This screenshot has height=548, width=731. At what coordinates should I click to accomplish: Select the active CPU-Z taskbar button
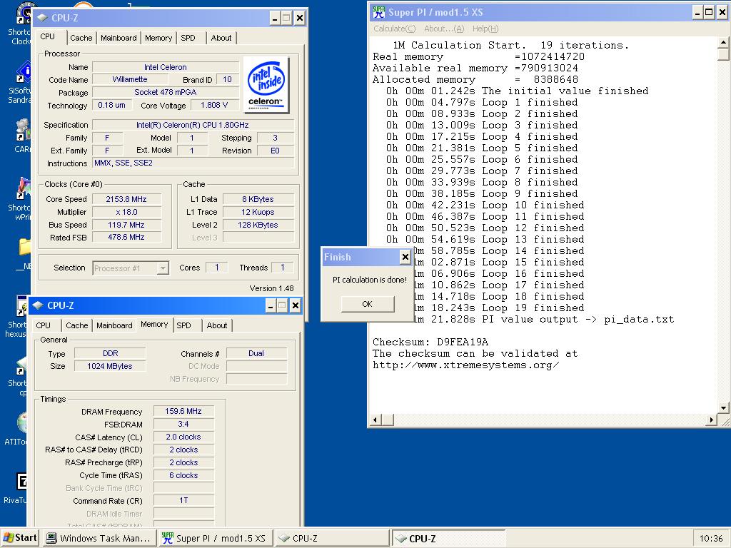click(448, 538)
